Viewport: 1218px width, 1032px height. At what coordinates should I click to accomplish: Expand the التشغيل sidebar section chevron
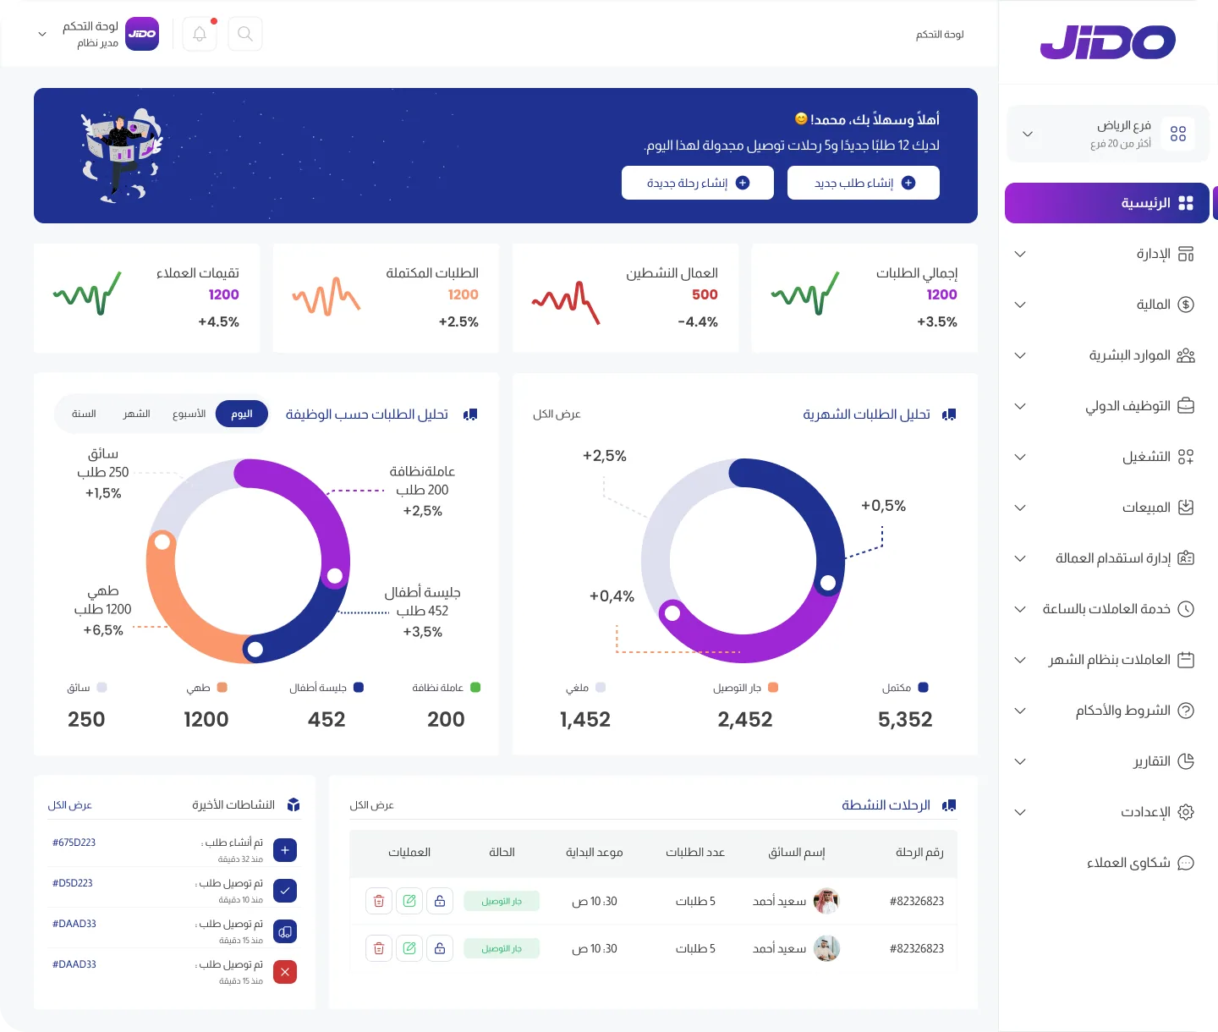tap(1020, 457)
